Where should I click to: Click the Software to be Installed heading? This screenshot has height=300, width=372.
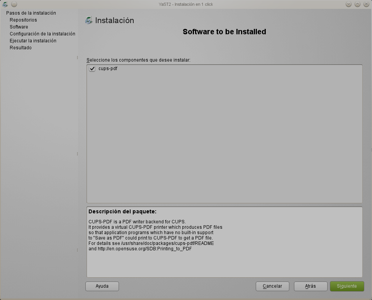point(224,32)
